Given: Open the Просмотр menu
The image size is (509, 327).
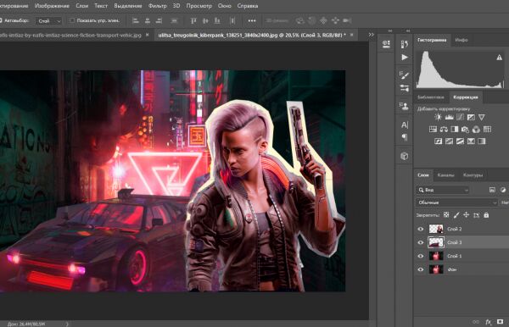Looking at the screenshot, I should 199,6.
